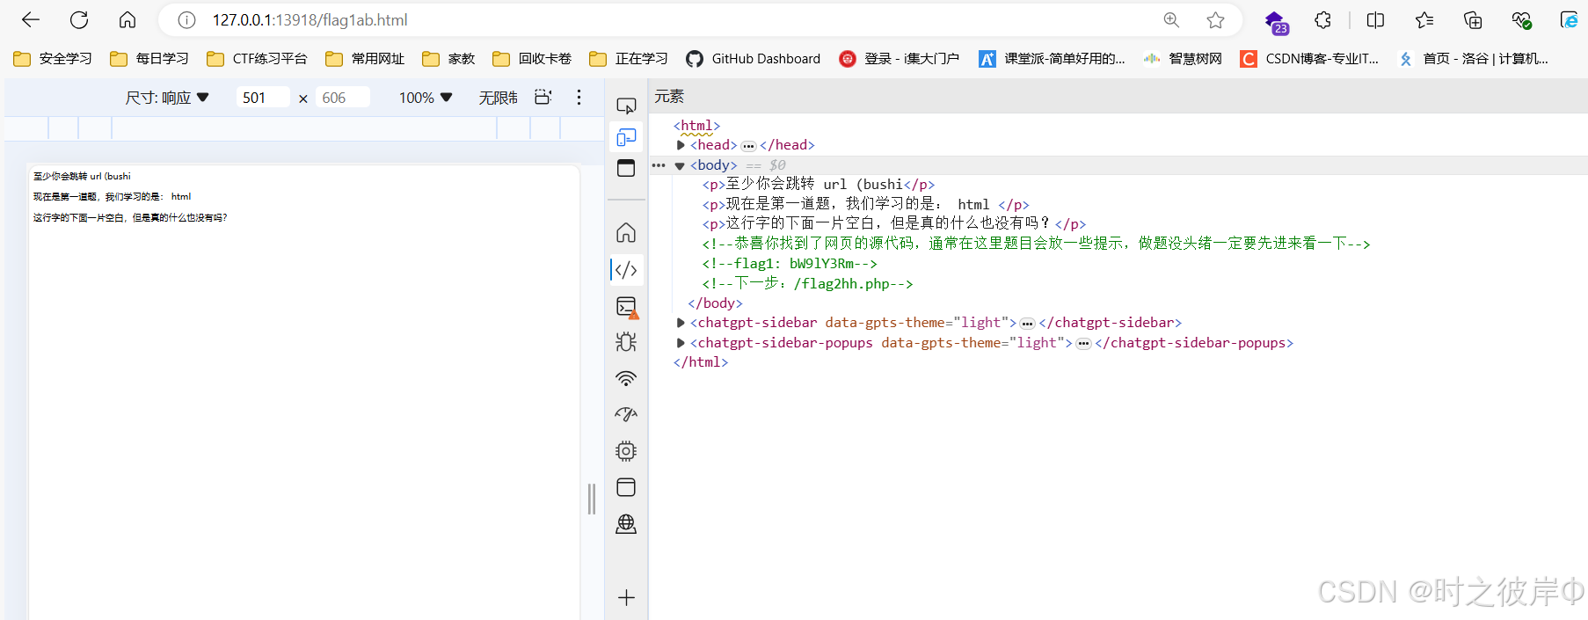Open more device toolbar options
The height and width of the screenshot is (620, 1588).
pyautogui.click(x=579, y=98)
